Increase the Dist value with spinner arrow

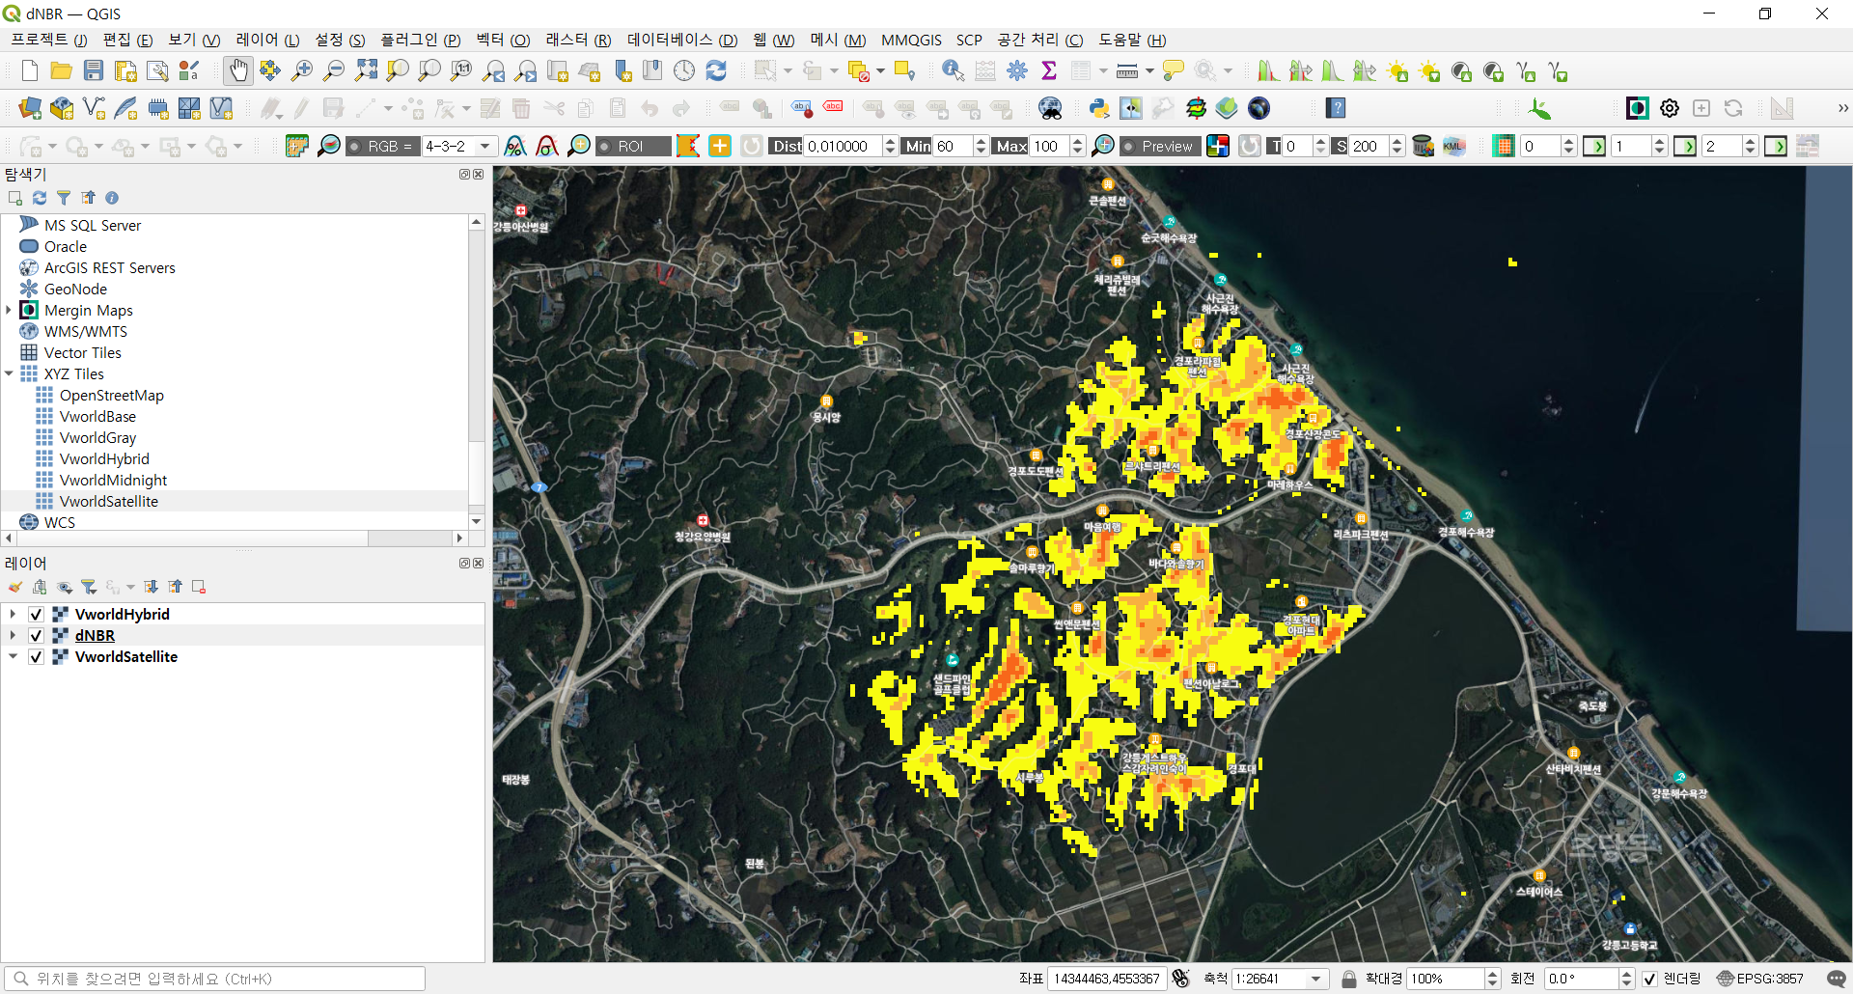(x=890, y=141)
